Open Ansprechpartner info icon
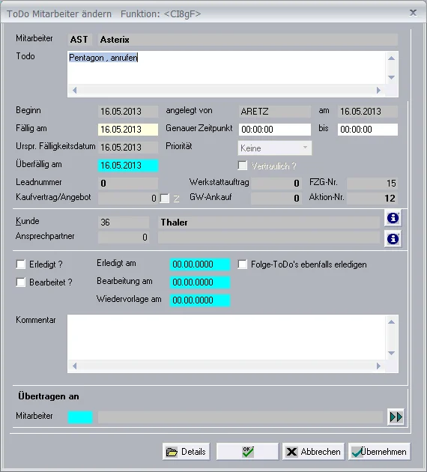The height and width of the screenshot is (472, 427). point(393,239)
